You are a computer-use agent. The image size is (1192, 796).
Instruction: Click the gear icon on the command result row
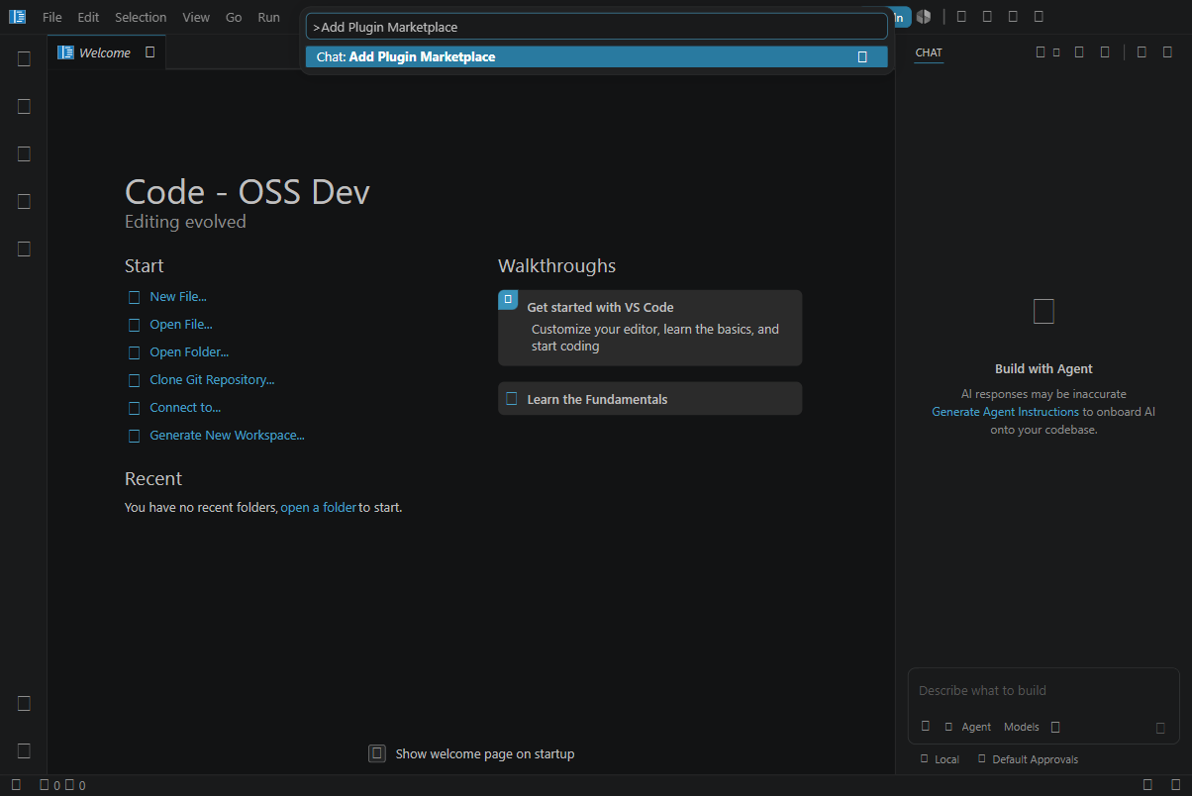[x=862, y=57]
